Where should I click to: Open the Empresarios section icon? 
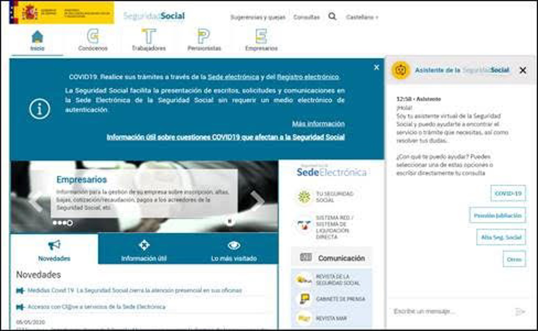pyautogui.click(x=261, y=36)
